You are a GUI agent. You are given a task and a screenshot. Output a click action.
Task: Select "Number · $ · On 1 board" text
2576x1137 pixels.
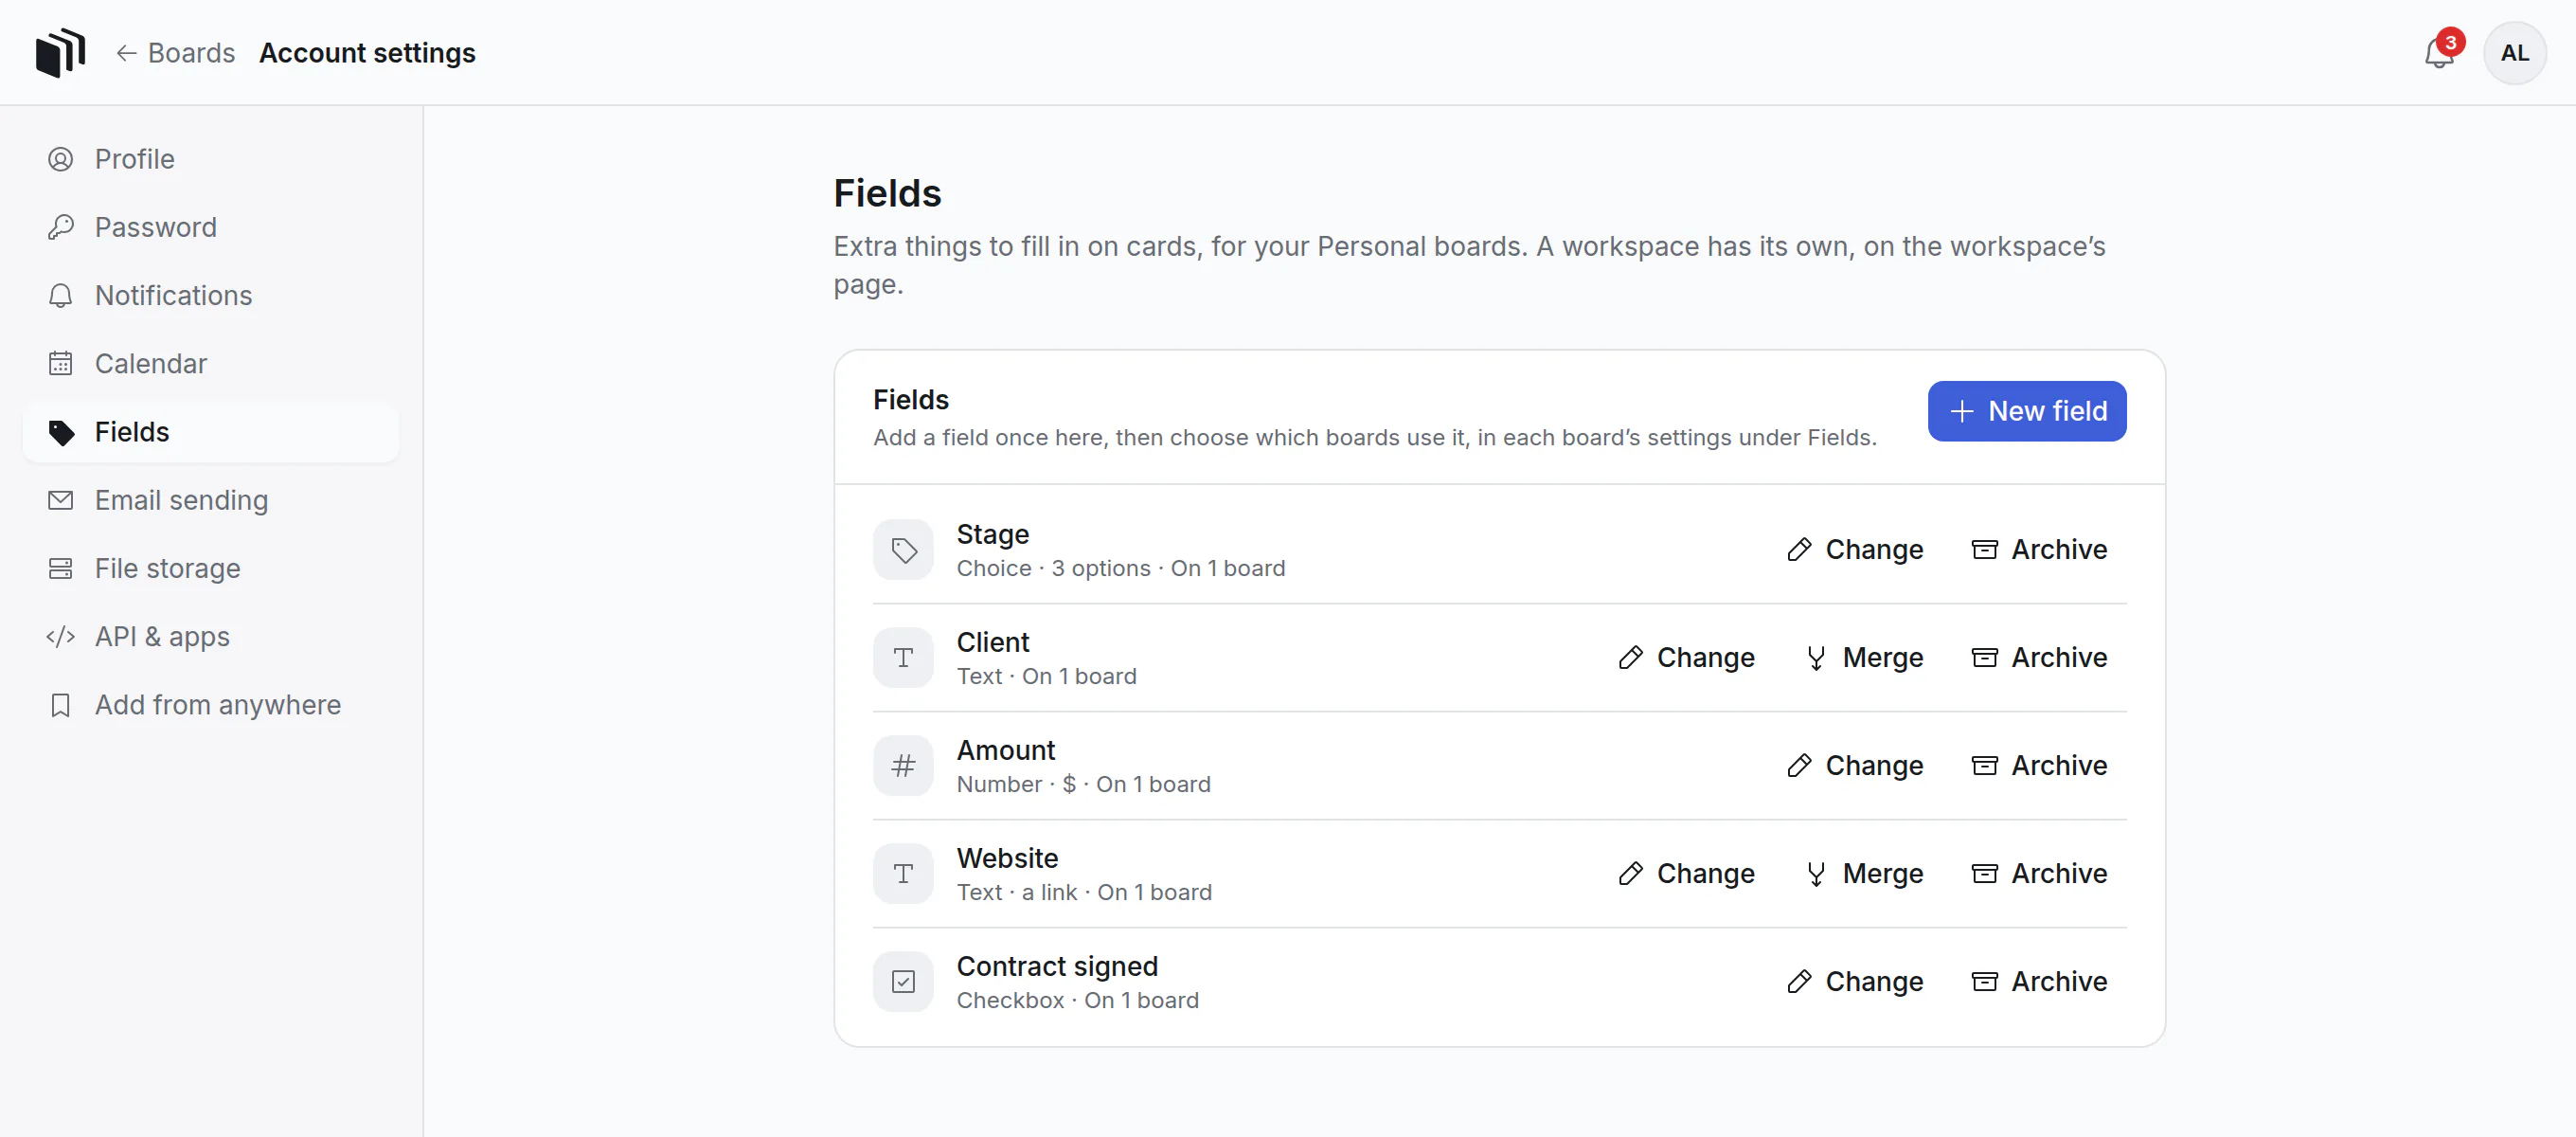(x=1083, y=785)
